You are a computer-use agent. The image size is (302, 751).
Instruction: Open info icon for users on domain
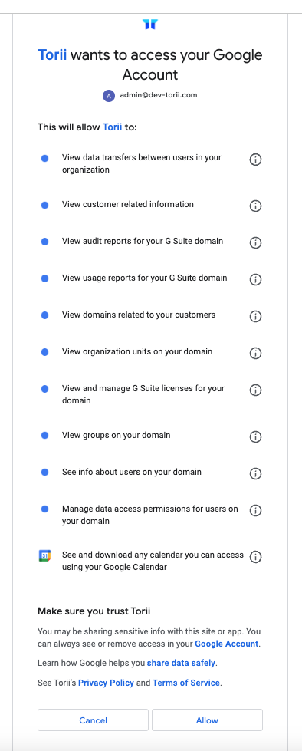click(255, 473)
